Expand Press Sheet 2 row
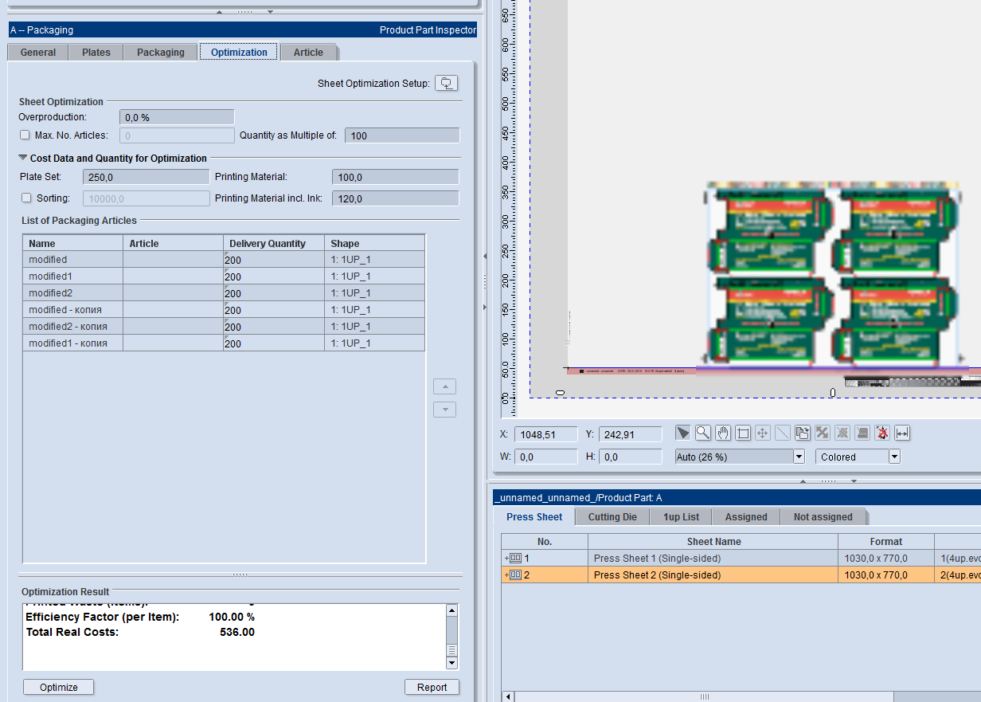Viewport: 981px width, 702px height. 506,575
